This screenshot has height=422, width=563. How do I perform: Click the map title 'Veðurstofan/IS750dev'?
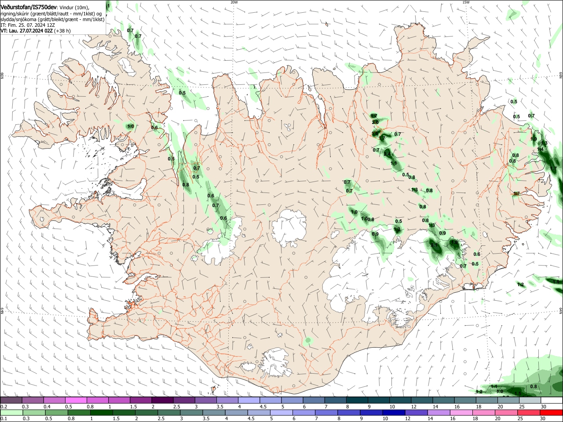pos(29,7)
